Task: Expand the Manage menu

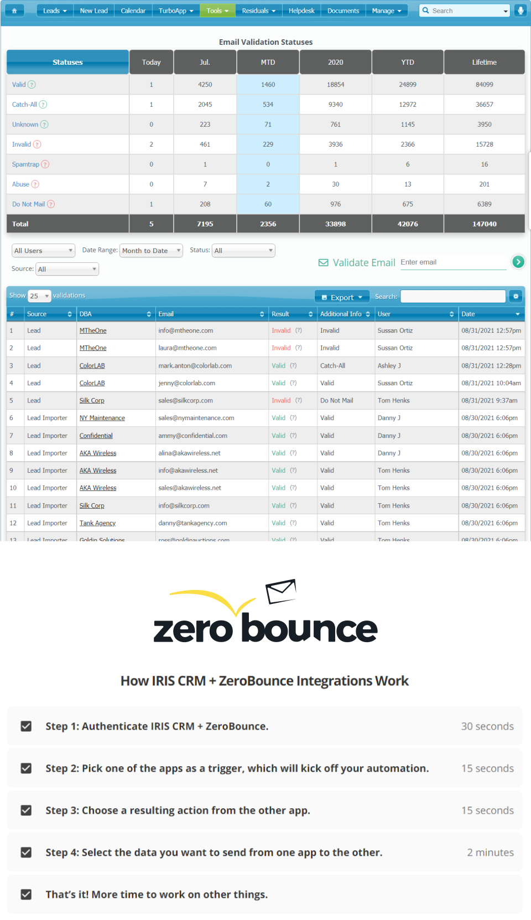Action: click(387, 11)
